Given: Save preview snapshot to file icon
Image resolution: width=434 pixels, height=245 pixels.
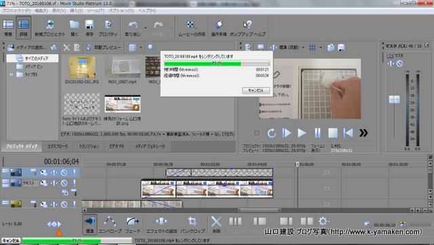Looking at the screenshot, I should pyautogui.click(x=341, y=47).
